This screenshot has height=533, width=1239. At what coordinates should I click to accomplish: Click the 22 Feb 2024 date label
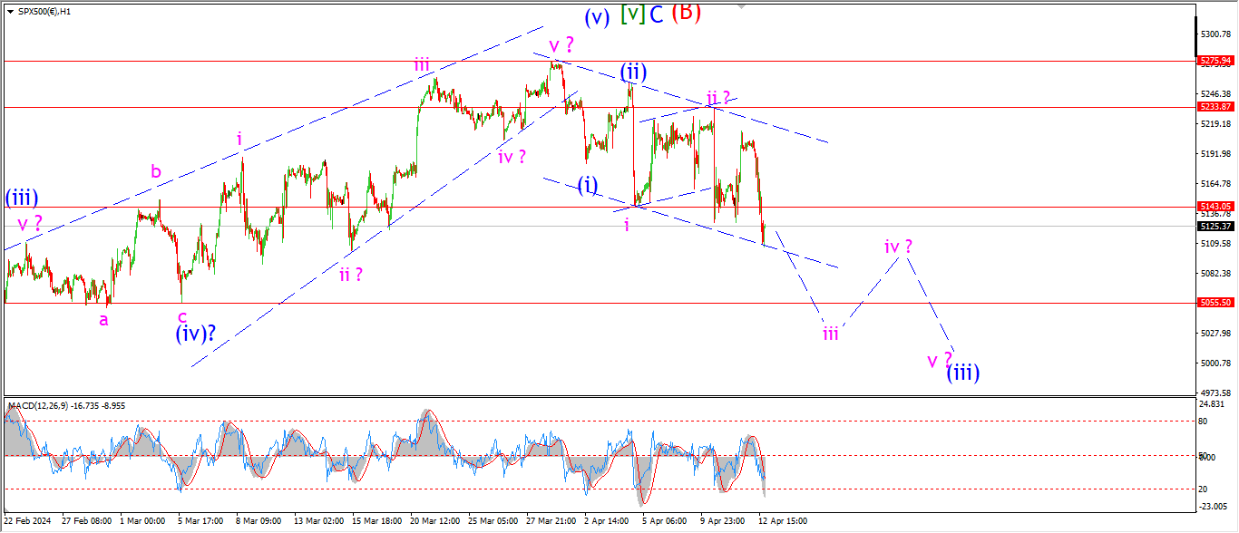point(27,521)
